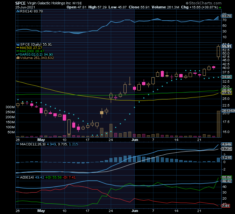Click the Low 45.87 value
235x214 pixels.
[x=117, y=7]
